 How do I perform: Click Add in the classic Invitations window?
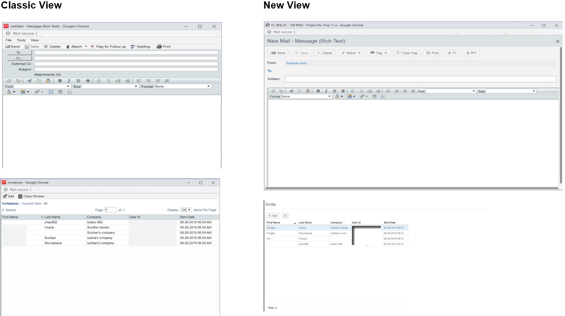[x=9, y=196]
